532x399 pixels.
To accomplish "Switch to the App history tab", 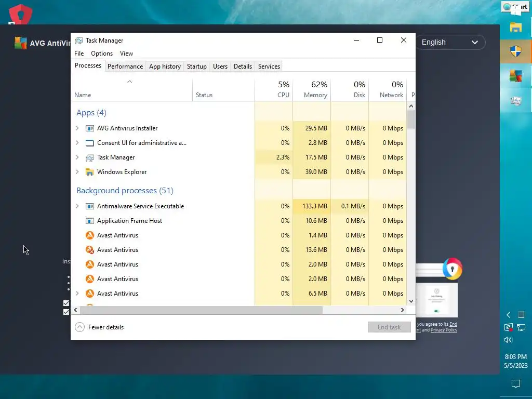I will (165, 66).
